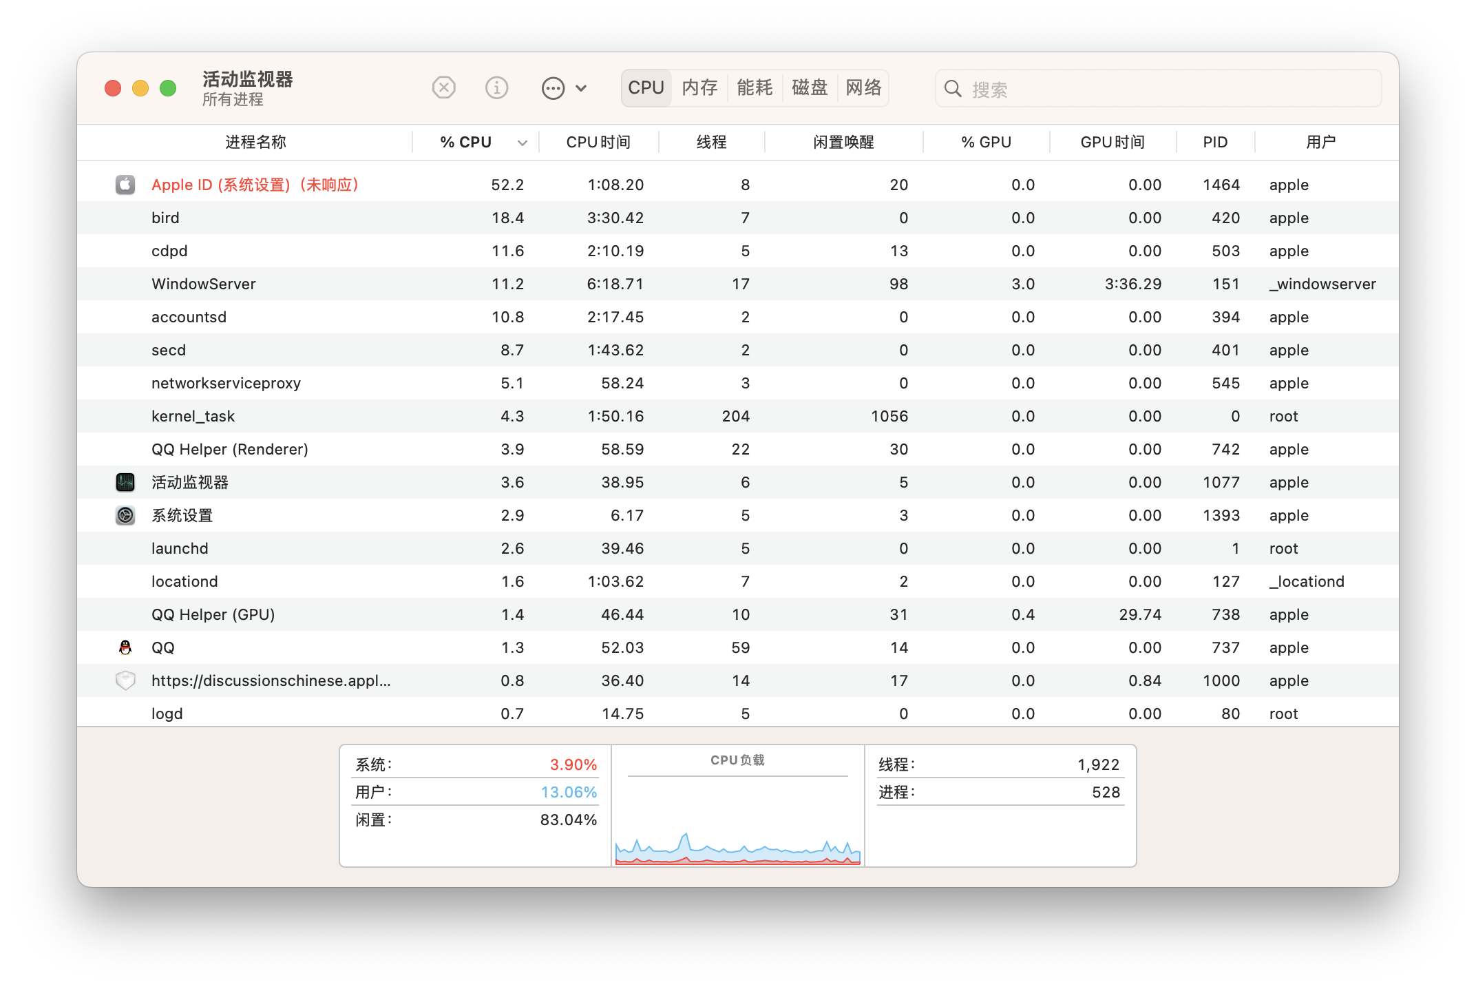1476x989 pixels.
Task: Click the Activity Monitor row icon
Action: pos(125,482)
